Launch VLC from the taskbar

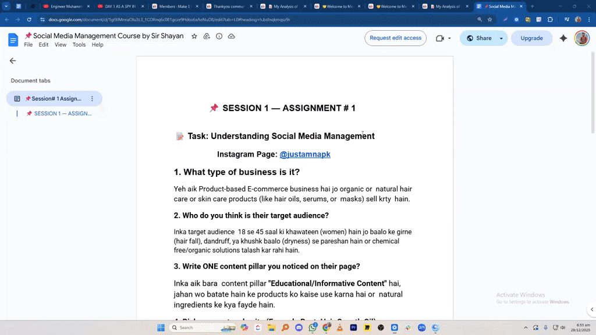tap(339, 327)
